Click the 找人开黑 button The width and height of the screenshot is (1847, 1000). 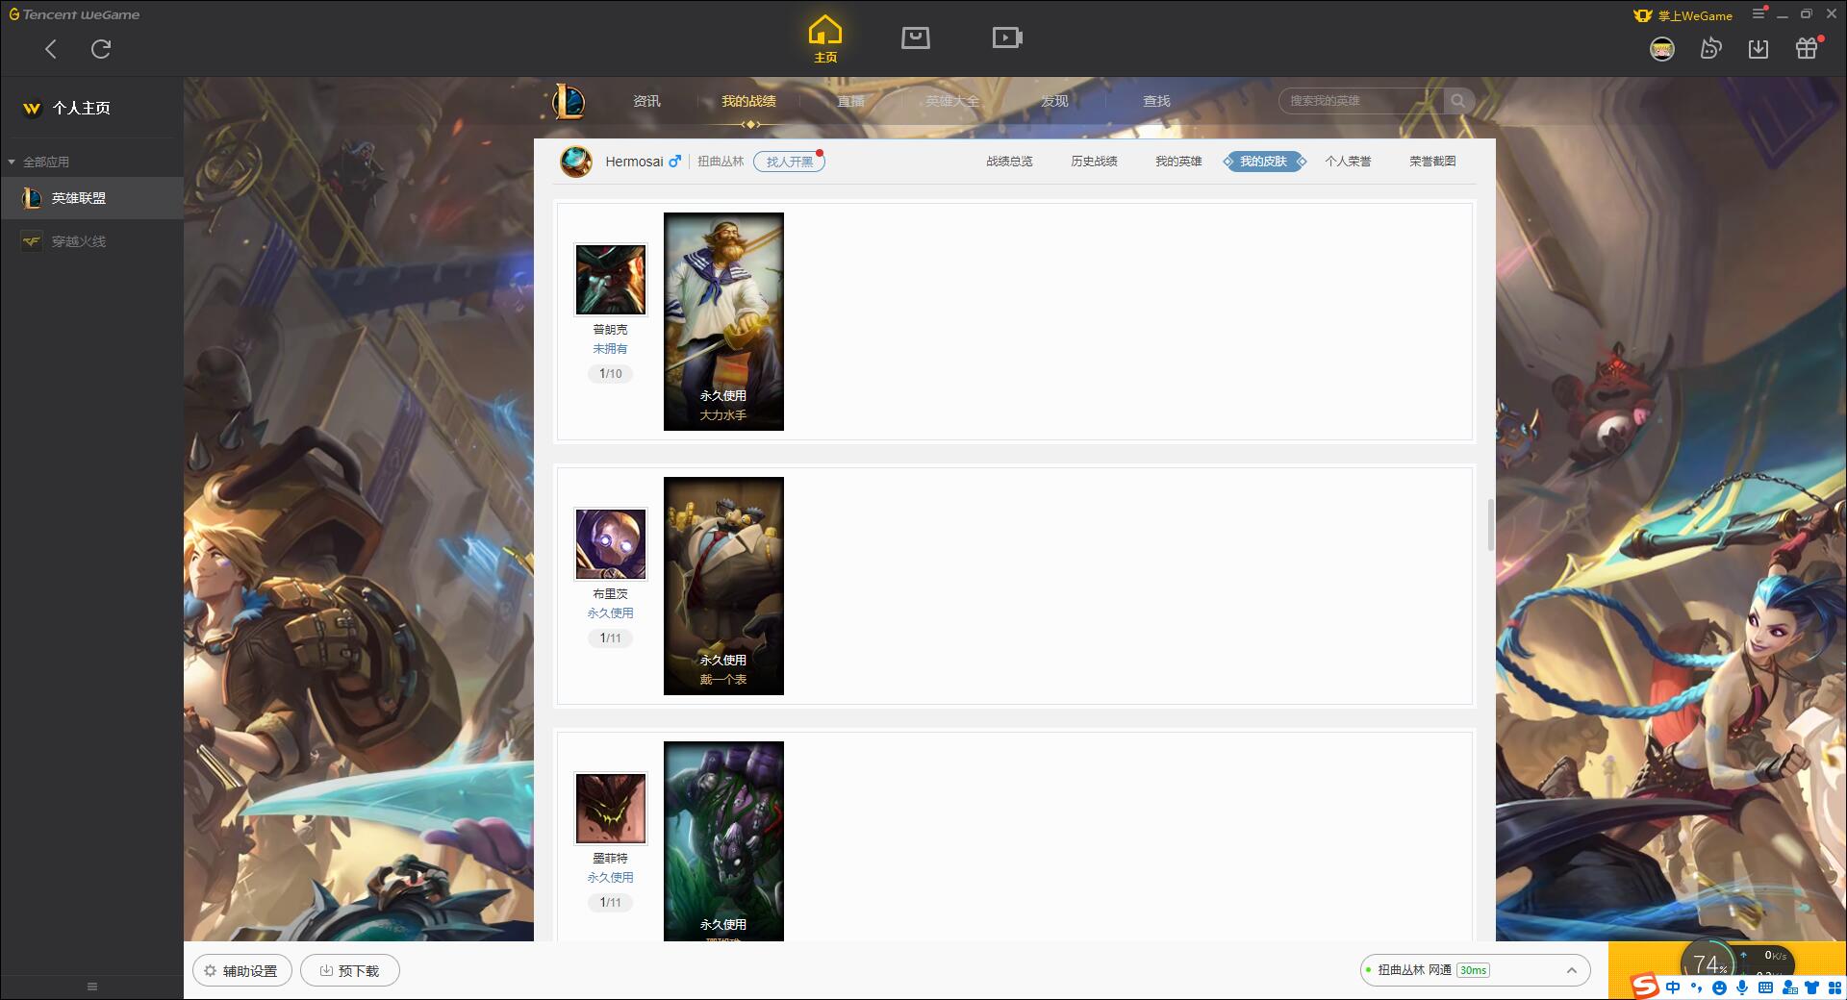coord(789,162)
